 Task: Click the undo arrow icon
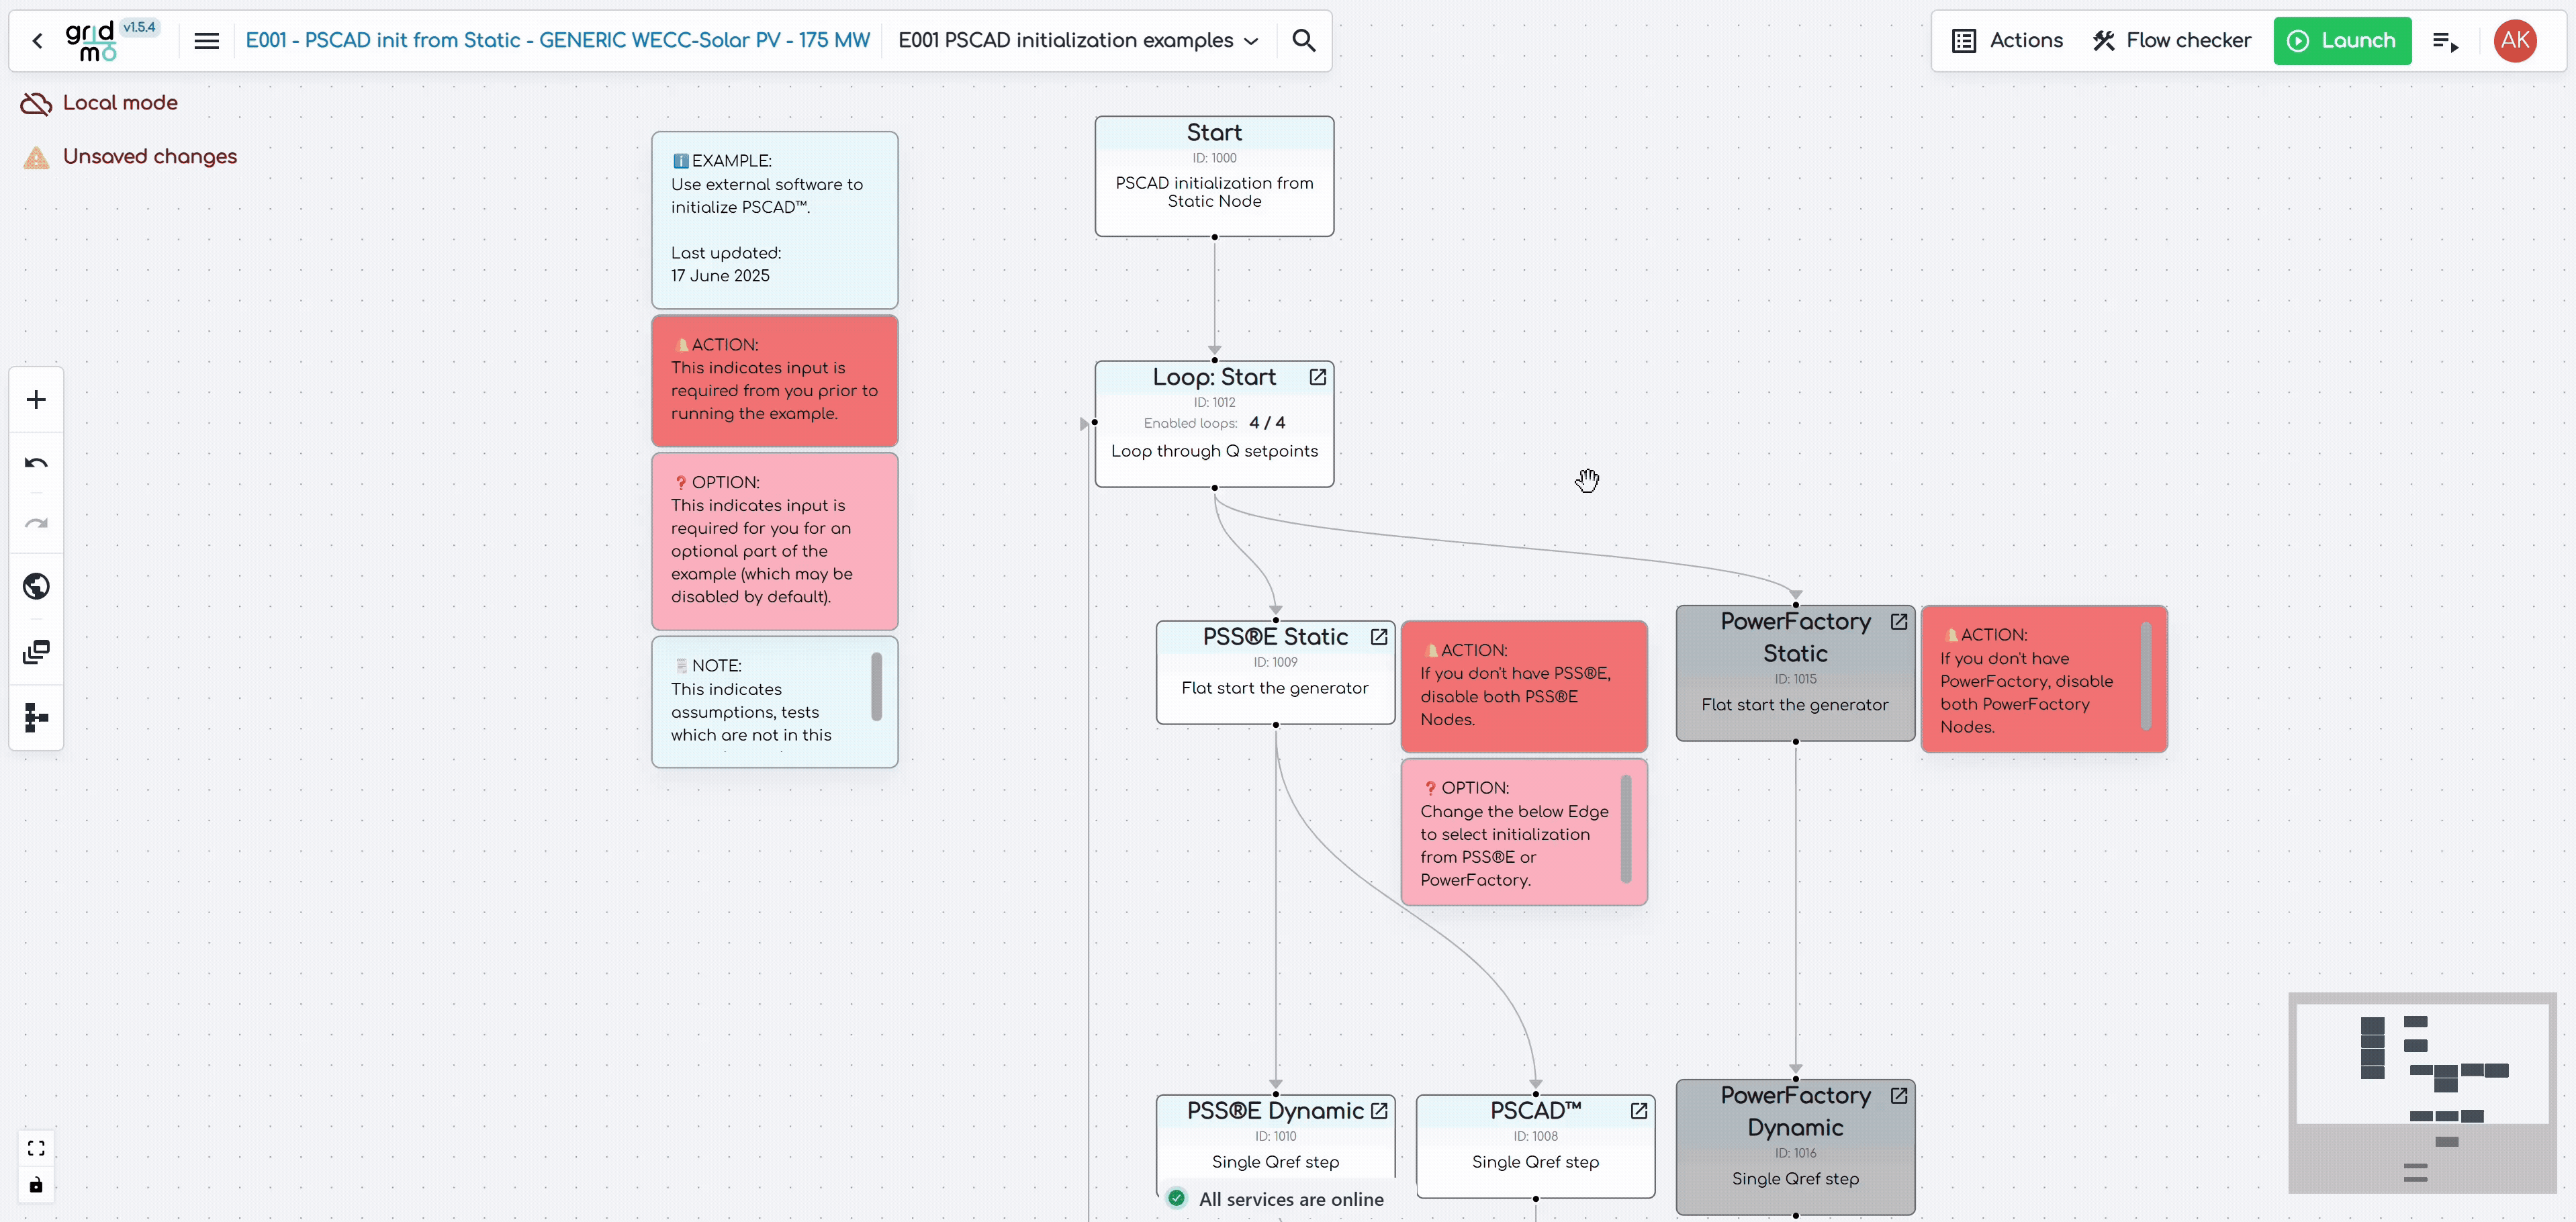click(x=36, y=463)
